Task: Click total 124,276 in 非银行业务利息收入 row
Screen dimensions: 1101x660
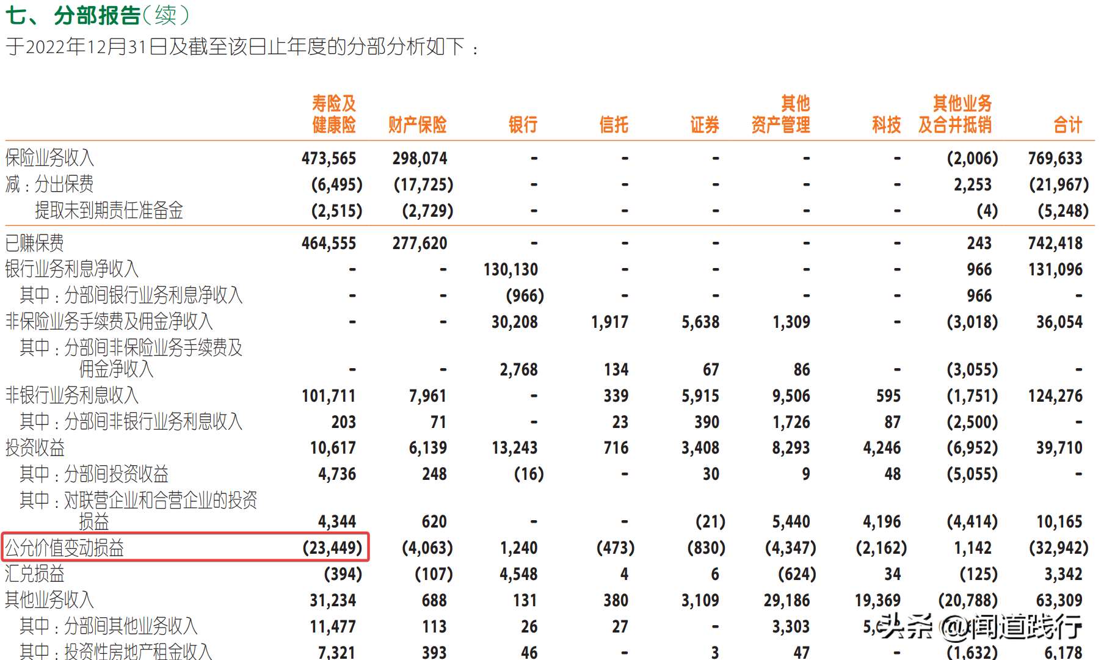Action: [1055, 396]
